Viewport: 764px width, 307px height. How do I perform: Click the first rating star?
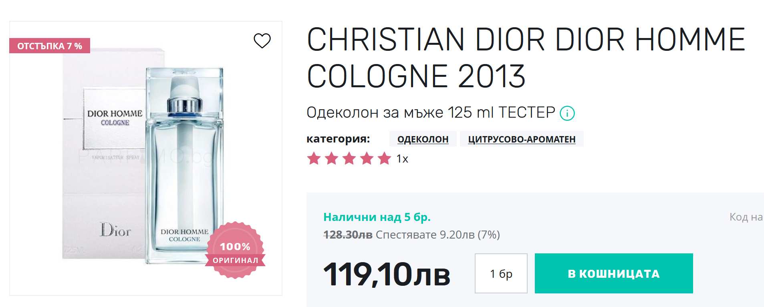point(314,159)
